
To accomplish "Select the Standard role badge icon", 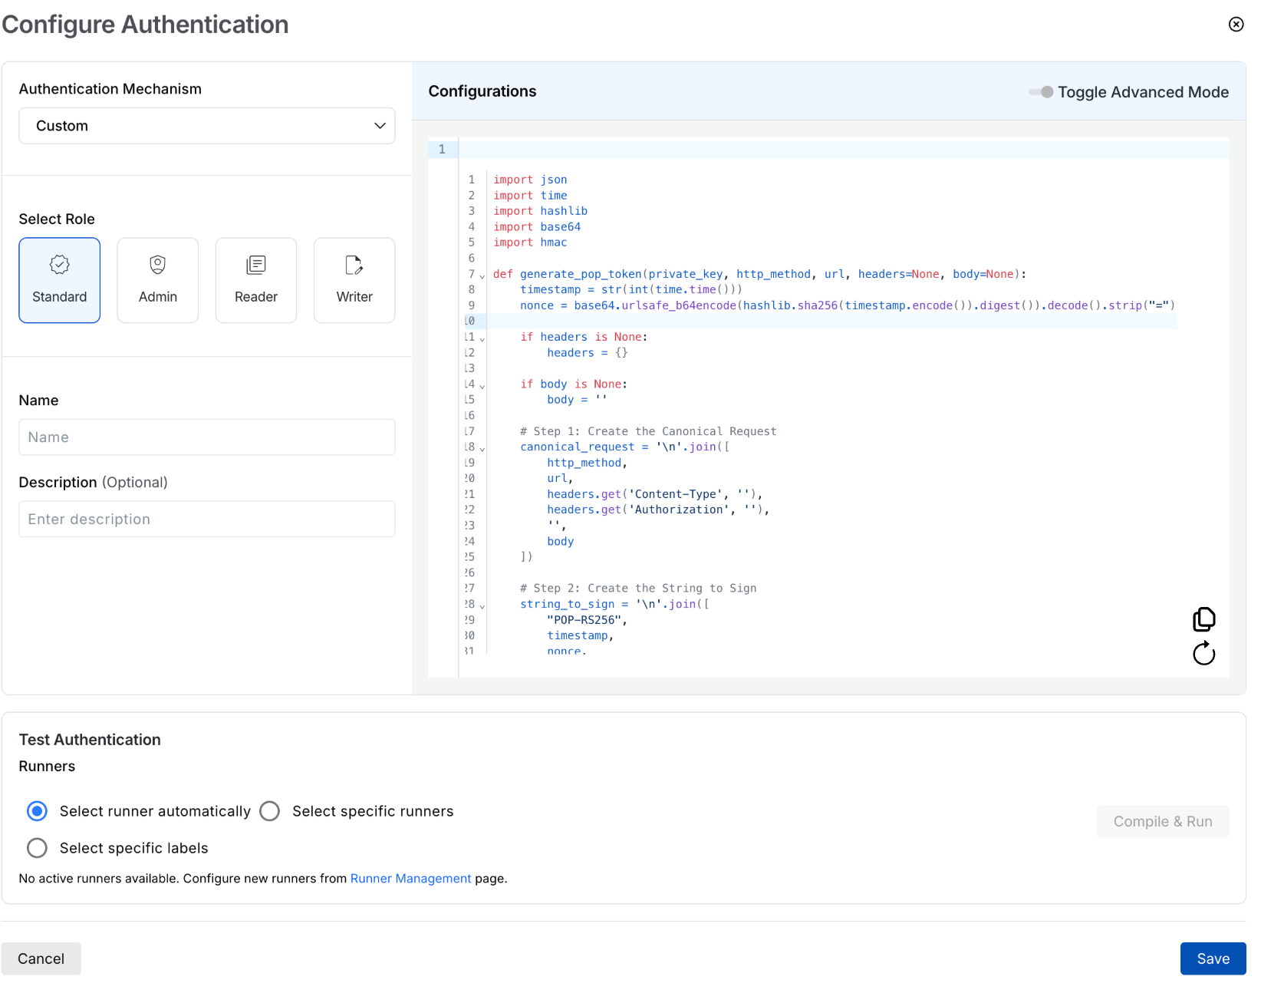I will 60,265.
